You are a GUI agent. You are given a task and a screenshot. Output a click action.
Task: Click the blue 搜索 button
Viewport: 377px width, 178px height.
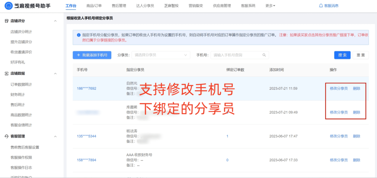tap(342, 55)
